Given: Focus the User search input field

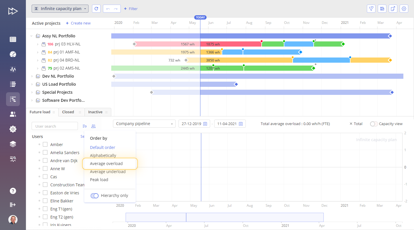Looking at the screenshot, I should click(55, 126).
